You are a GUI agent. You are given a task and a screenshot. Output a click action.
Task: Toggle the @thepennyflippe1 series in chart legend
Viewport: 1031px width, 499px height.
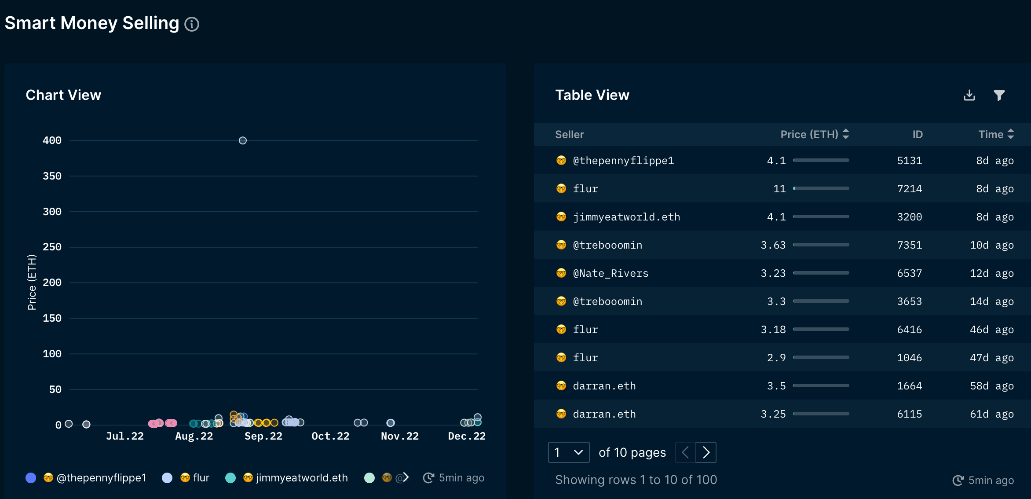click(31, 477)
